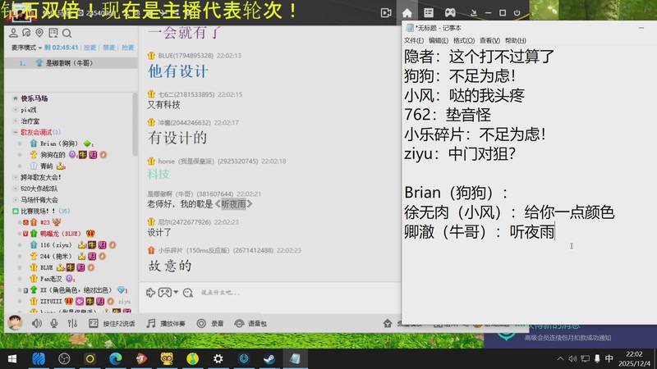Click the channel list vertical scrollbar

pos(135,125)
